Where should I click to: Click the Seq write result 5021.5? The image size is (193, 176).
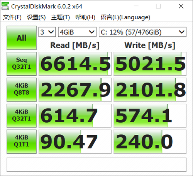click(150, 64)
